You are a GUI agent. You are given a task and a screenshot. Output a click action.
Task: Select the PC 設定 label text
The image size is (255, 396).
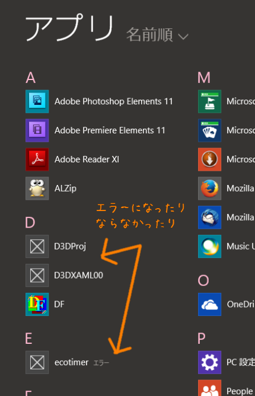click(241, 362)
